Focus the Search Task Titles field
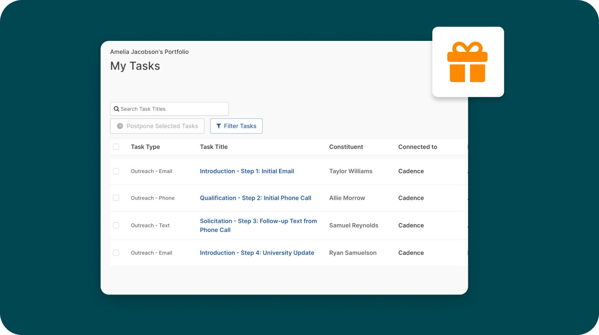The height and width of the screenshot is (335, 599). 173,109
